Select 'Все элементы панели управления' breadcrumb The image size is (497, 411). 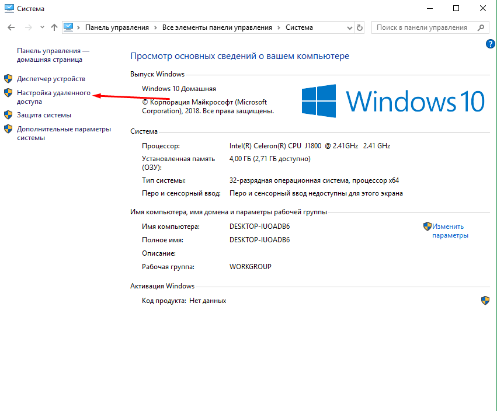pos(217,27)
